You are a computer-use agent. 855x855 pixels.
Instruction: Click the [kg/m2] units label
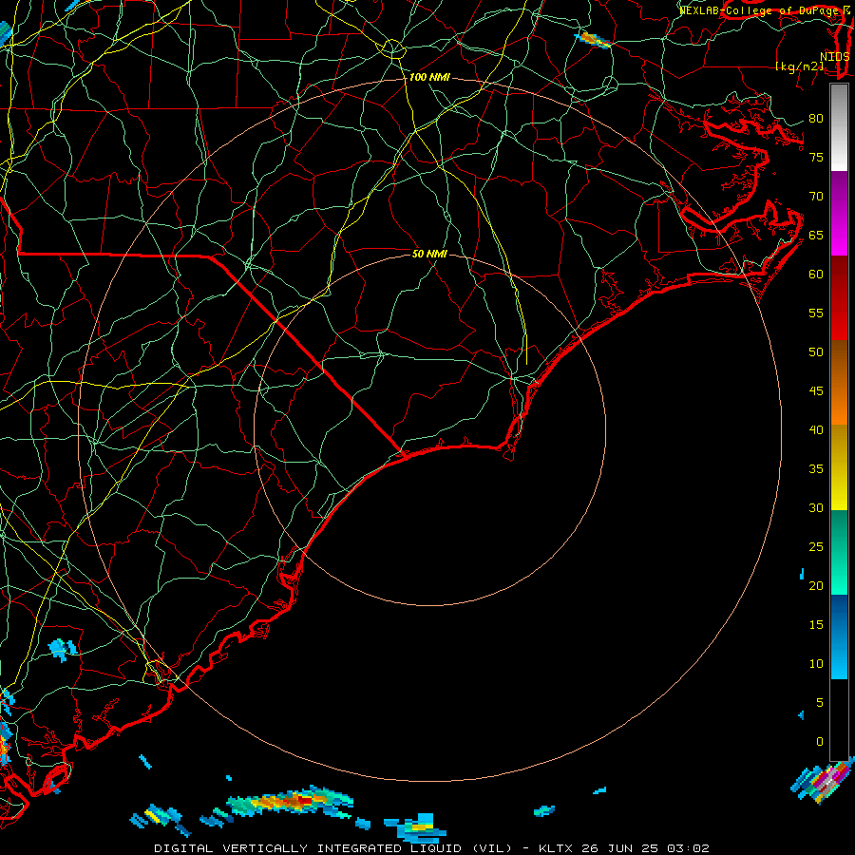pos(800,66)
